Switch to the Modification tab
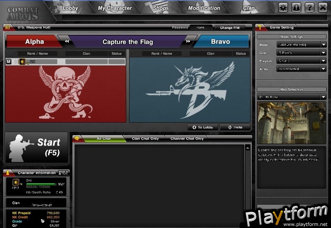The image size is (331, 228). [x=204, y=8]
